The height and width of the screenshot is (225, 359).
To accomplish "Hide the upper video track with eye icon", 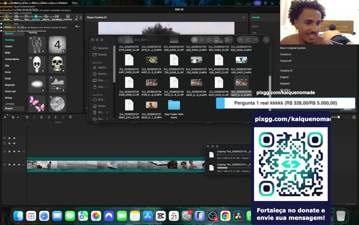I will click(x=14, y=151).
